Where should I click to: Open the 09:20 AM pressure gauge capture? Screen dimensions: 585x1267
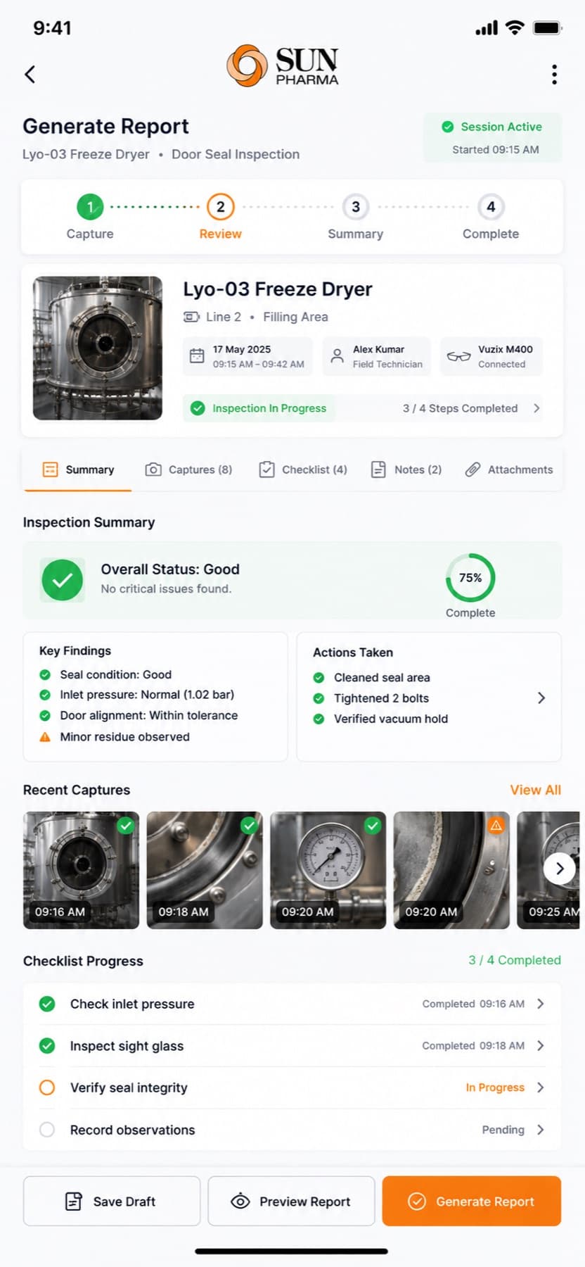pos(328,870)
